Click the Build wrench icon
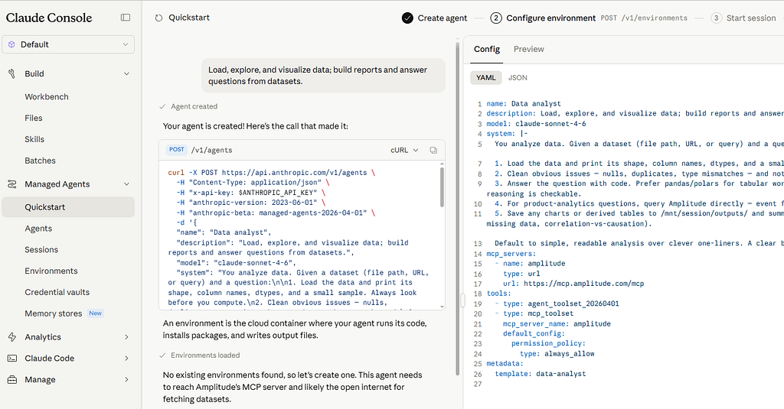Screen dimensions: 784x409 (12, 74)
